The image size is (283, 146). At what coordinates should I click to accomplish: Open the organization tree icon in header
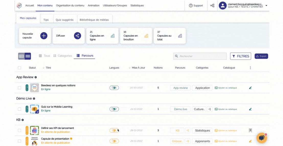click(212, 5)
